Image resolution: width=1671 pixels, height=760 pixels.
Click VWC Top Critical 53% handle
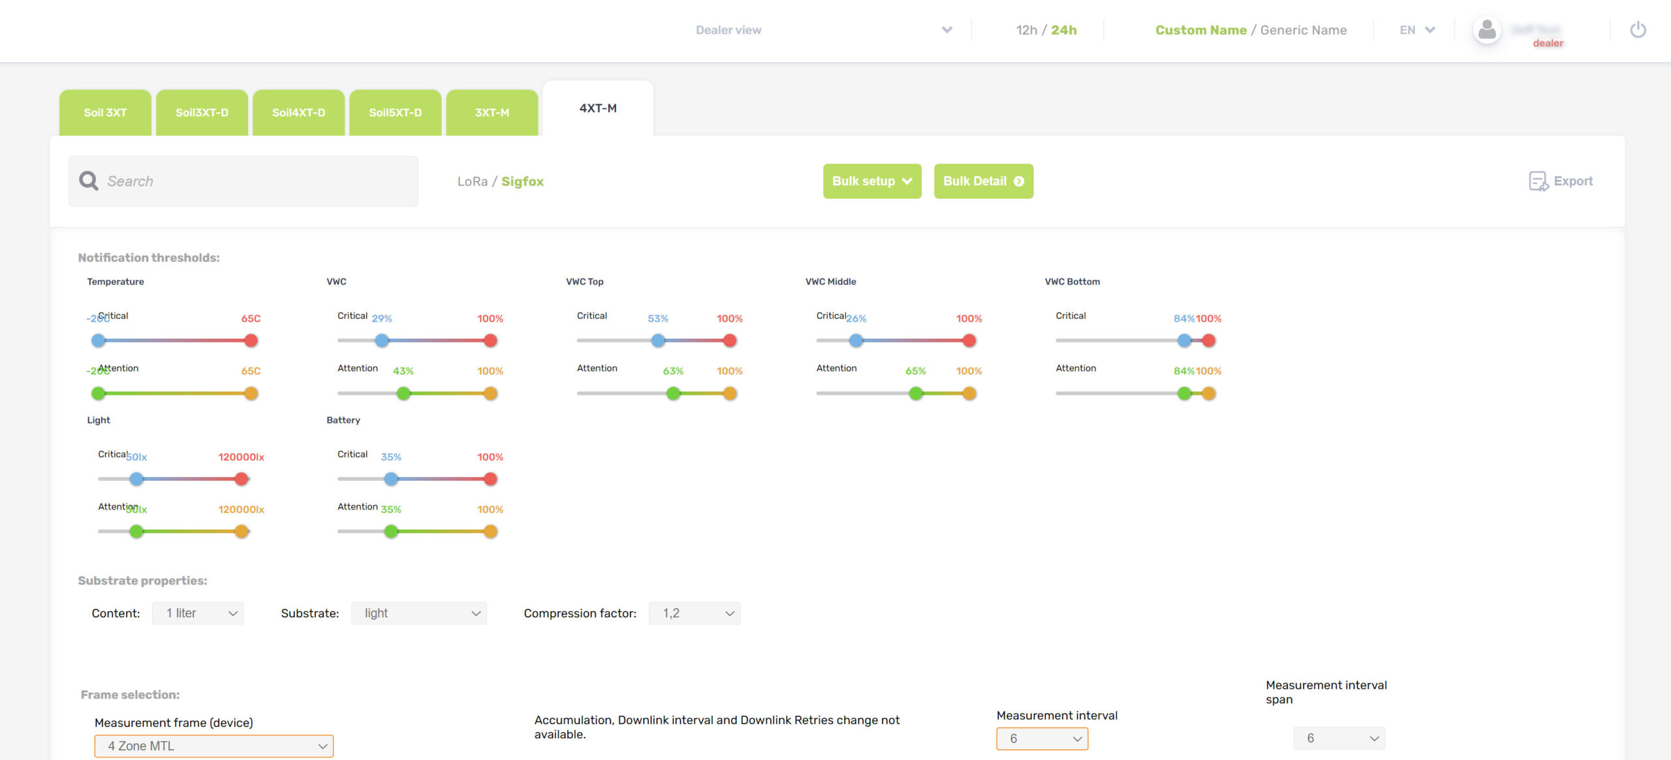click(658, 341)
